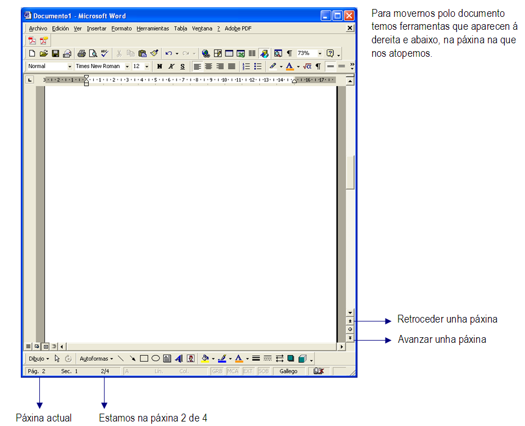525x426 pixels.
Task: Insert WordArt from the drawing toolbar
Action: [179, 358]
